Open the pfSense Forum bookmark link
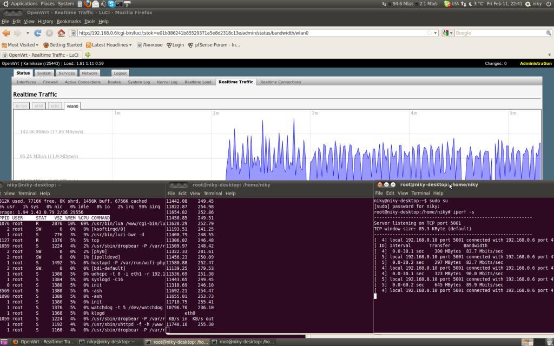Viewport: 554px width, 346px height. pyautogui.click(x=214, y=45)
